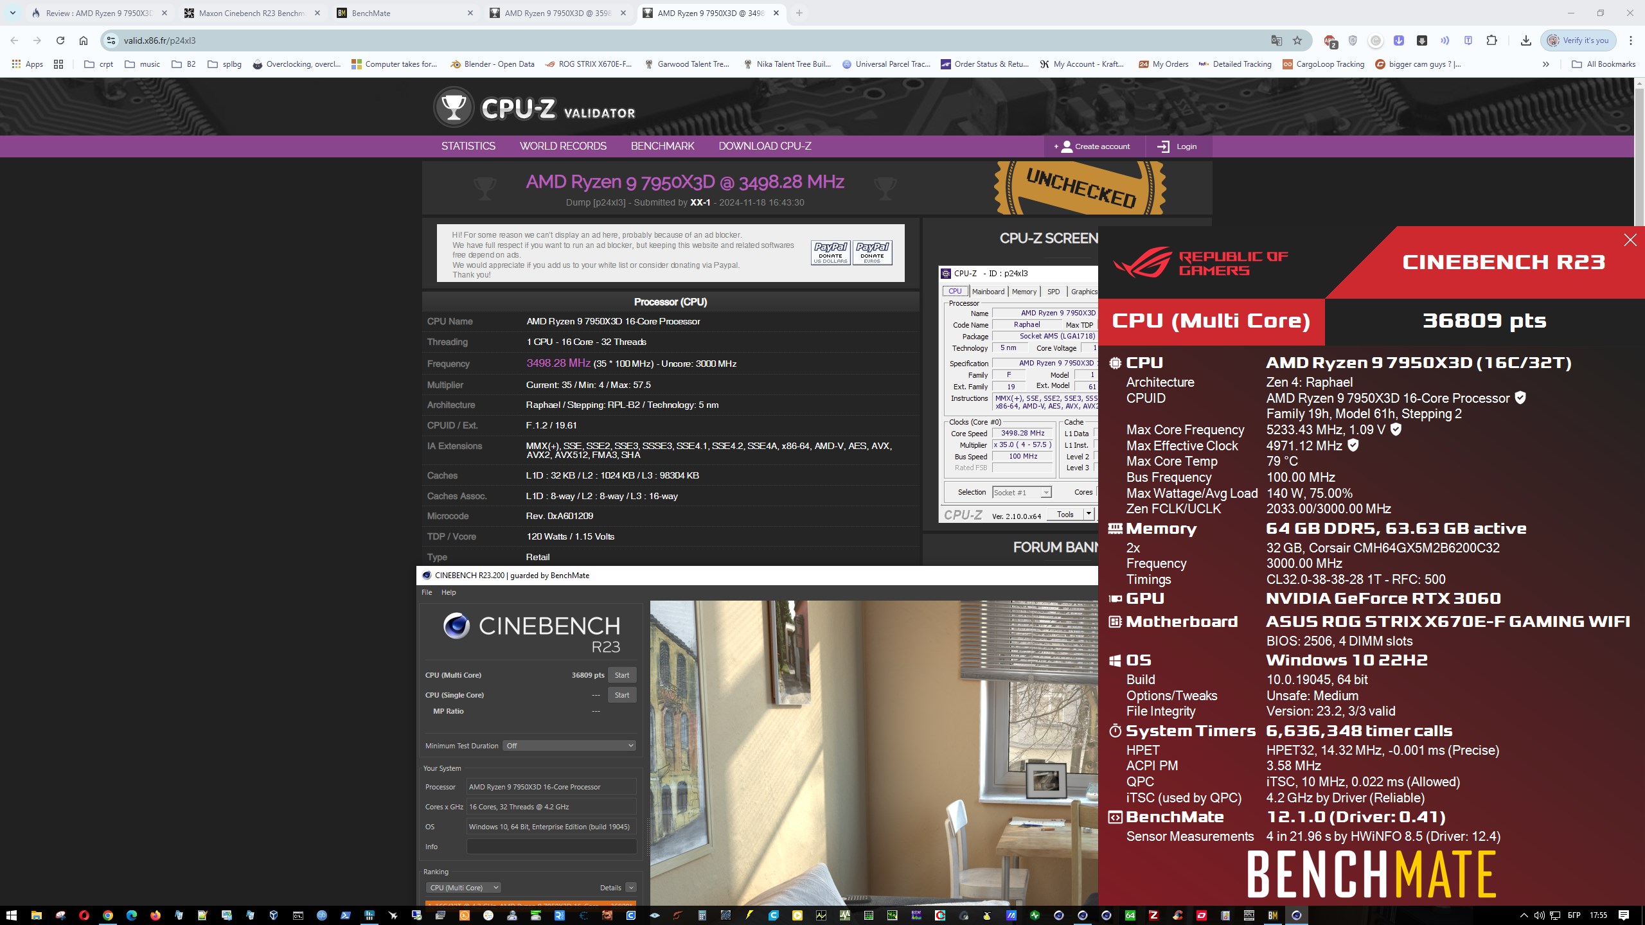Viewport: 1645px width, 925px height.
Task: Reload the current page
Action: pos(60,40)
